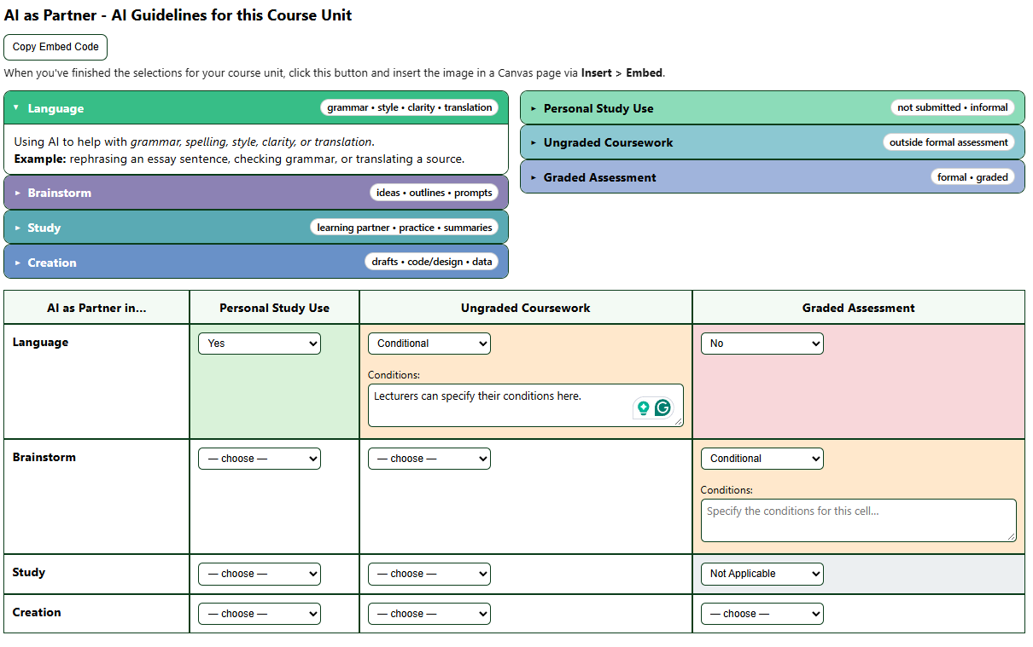This screenshot has height=647, width=1033.
Task: Click the Personal Study Use table header
Action: tap(274, 308)
